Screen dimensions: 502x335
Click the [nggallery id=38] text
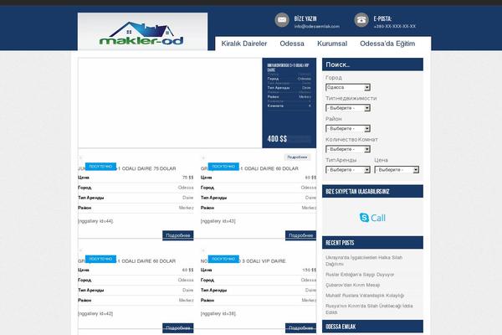pyautogui.click(x=218, y=314)
